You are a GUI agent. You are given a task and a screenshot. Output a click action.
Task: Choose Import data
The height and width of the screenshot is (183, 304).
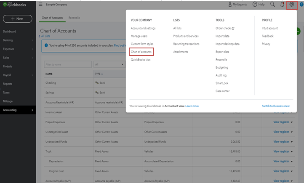pyautogui.click(x=222, y=36)
